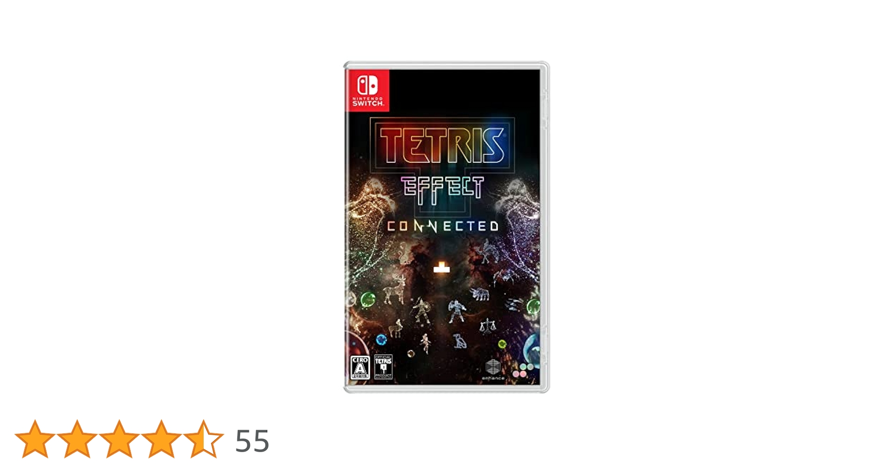The width and height of the screenshot is (894, 468).
Task: Click the half-filled fifth rating star
Action: (204, 439)
